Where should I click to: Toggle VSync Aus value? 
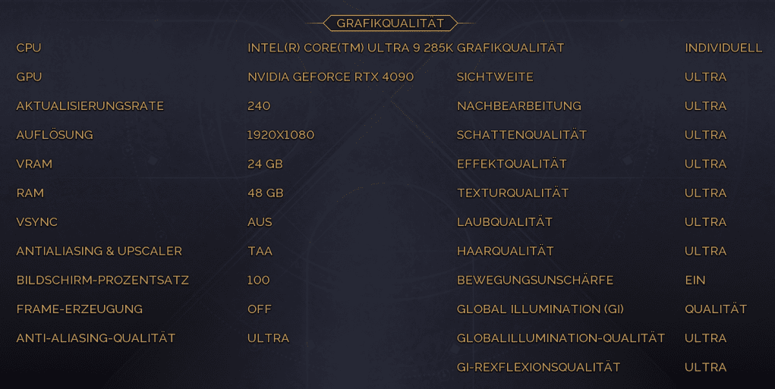pos(260,222)
